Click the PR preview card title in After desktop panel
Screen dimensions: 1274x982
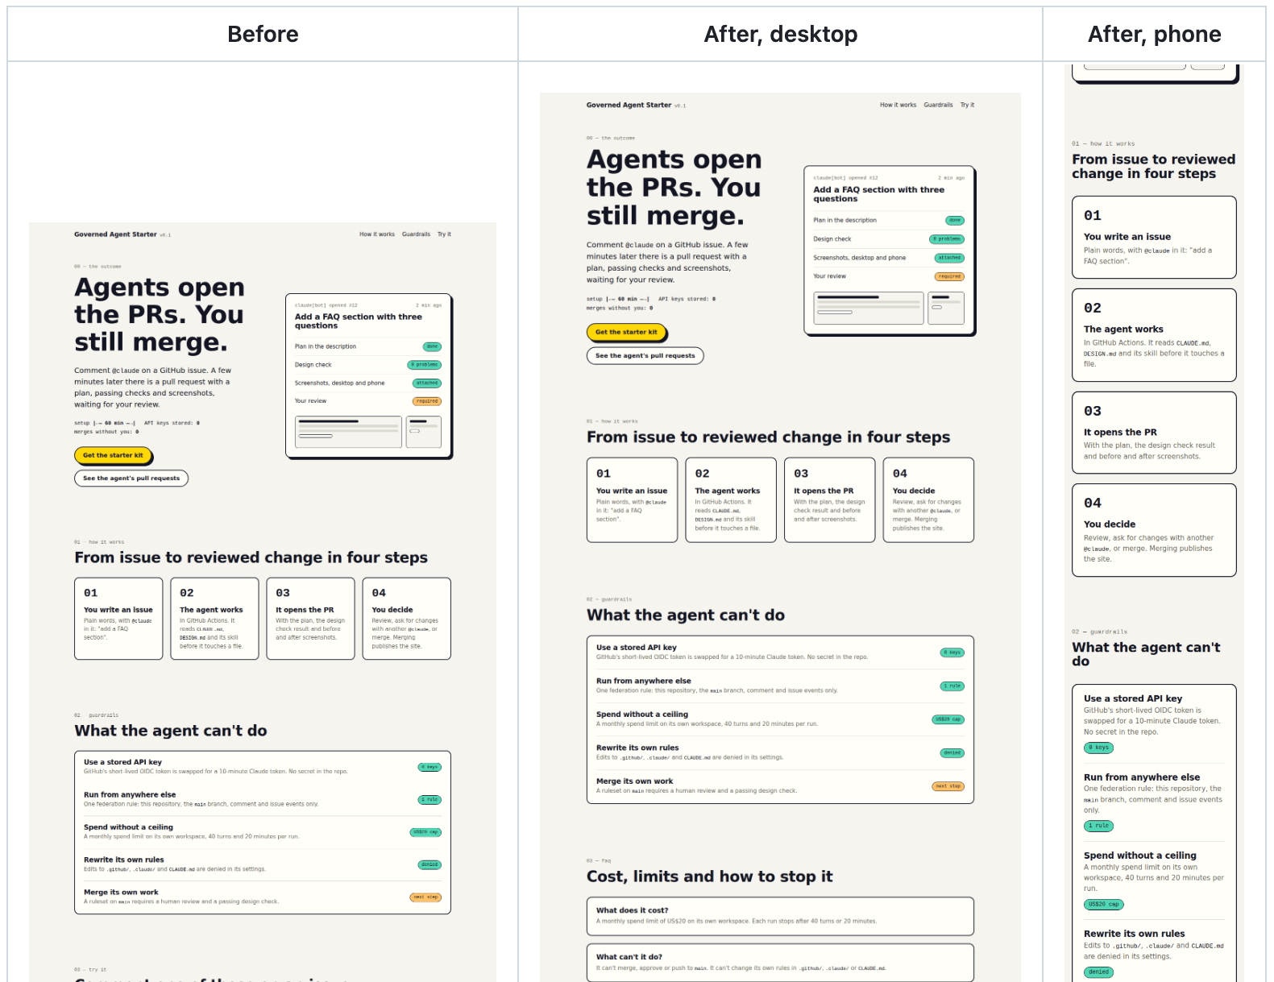[x=879, y=194]
